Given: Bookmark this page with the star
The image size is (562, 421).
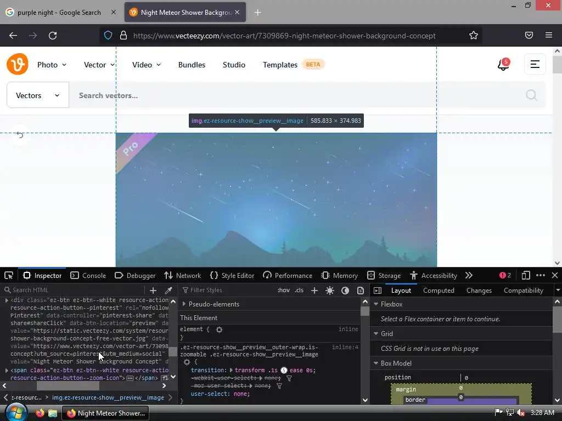Looking at the screenshot, I should tap(474, 35).
